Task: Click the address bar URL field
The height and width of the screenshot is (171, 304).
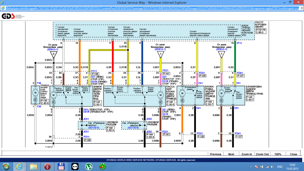Action: coord(152,8)
